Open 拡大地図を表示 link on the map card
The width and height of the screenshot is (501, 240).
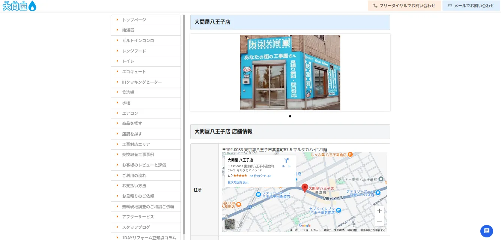click(238, 182)
